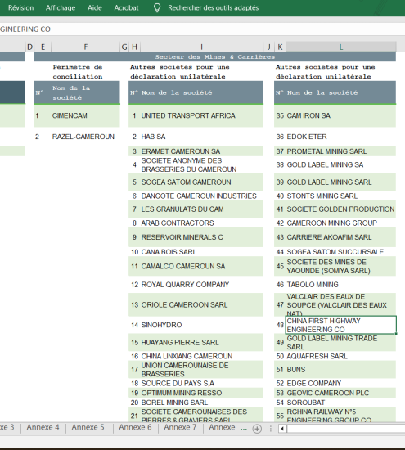Screen dimensions: 405x450
Task: Select column K header
Action: click(280, 47)
